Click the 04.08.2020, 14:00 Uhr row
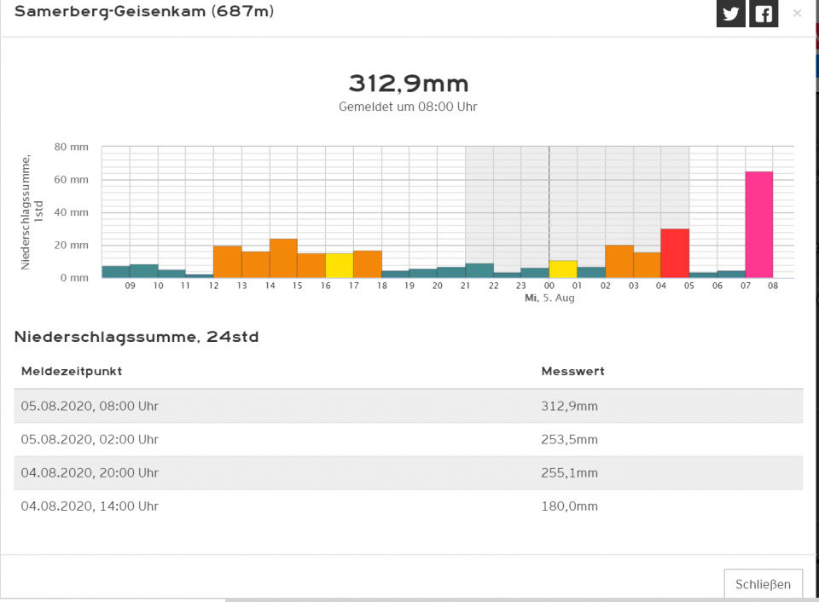 coord(408,506)
